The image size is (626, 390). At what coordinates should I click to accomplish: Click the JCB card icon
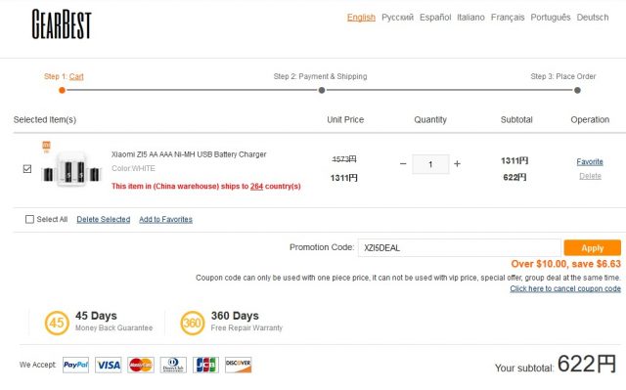coord(205,365)
